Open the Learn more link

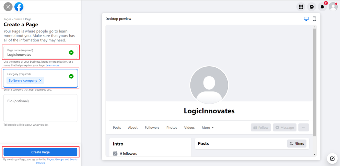(52, 65)
